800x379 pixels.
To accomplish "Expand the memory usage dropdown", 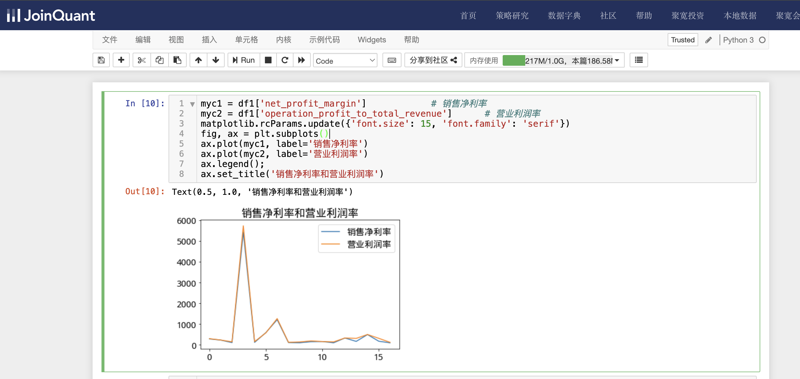I will (x=617, y=60).
